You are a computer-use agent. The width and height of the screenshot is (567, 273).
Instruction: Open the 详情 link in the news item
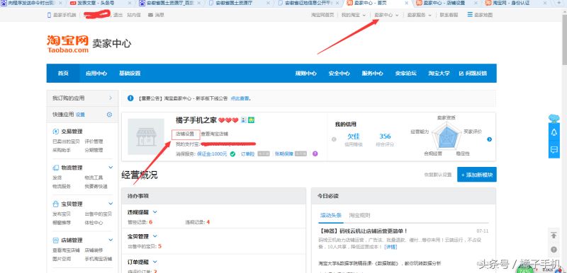click(391, 247)
